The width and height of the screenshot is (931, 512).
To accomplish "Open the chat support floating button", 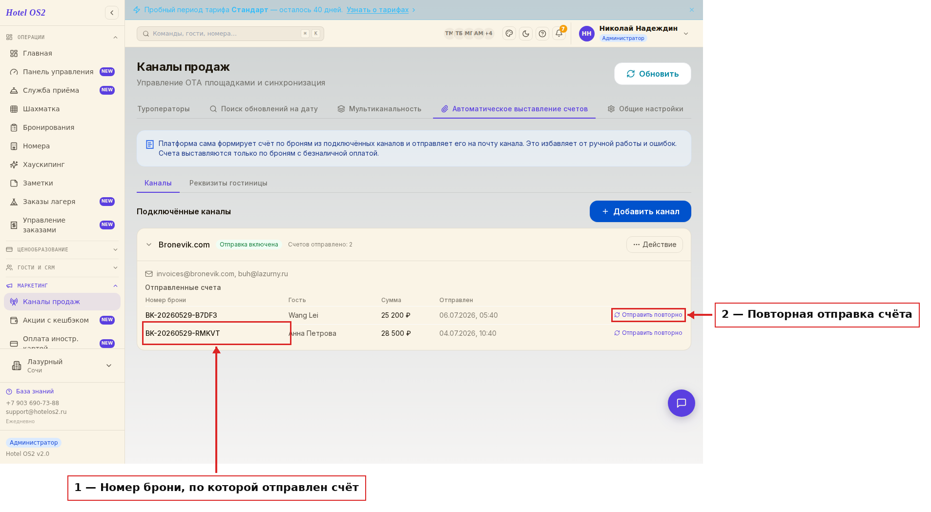I will tap(682, 403).
